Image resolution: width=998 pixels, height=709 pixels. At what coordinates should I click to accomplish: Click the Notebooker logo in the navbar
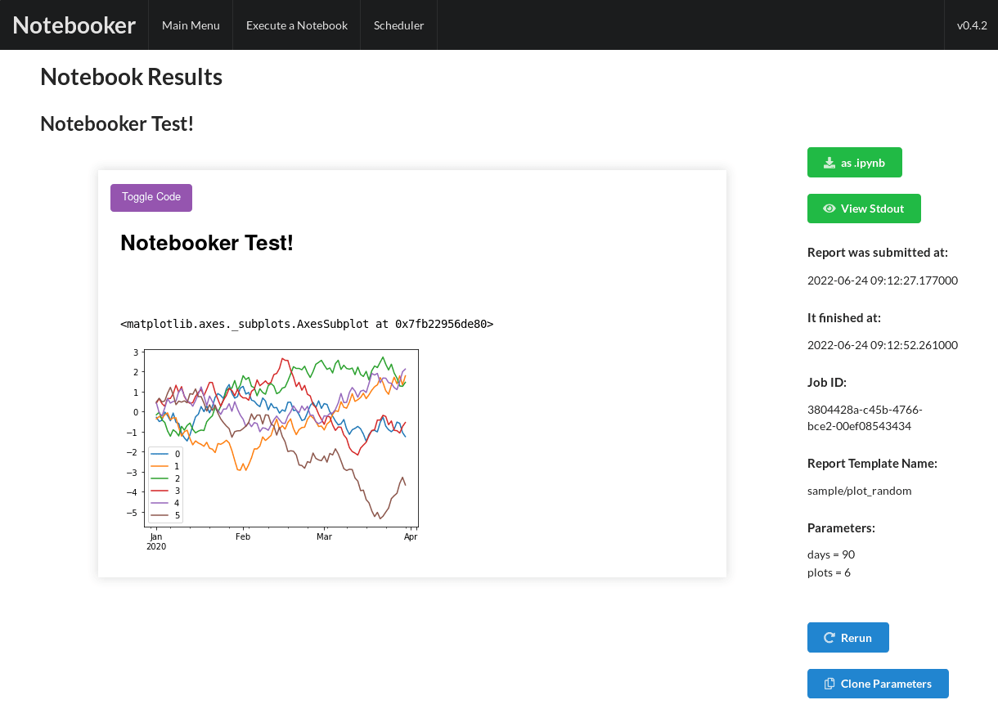[74, 25]
